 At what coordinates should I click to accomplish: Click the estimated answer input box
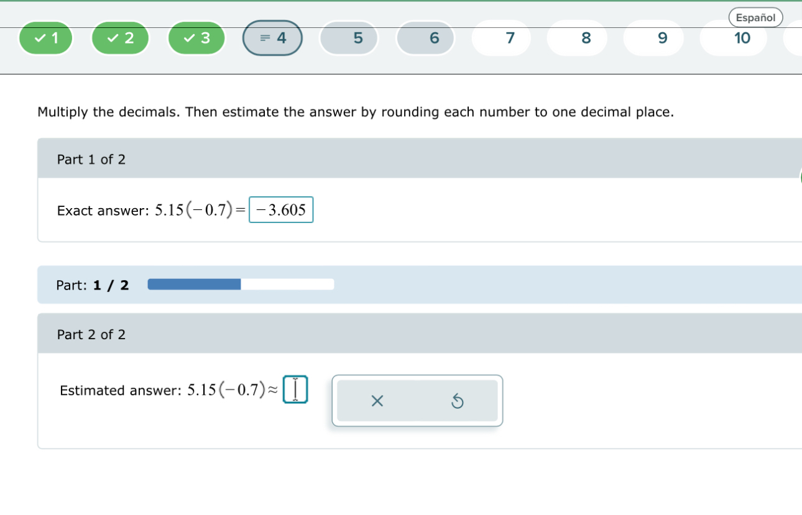click(295, 388)
